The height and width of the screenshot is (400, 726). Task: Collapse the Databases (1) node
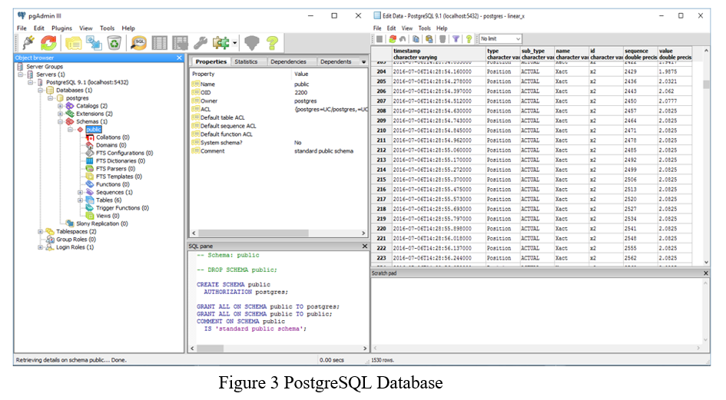pyautogui.click(x=41, y=91)
